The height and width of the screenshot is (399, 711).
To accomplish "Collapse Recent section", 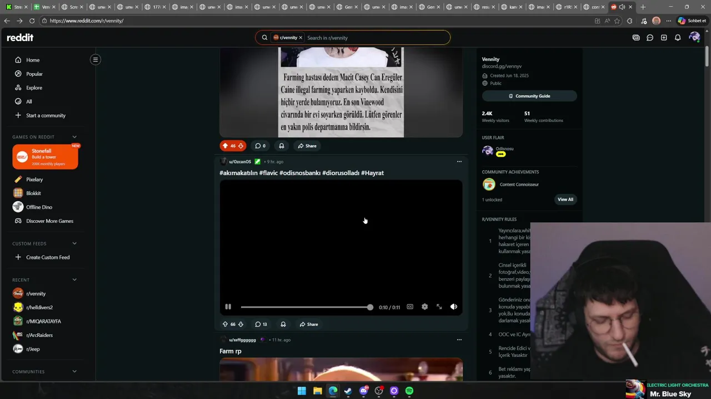I will [x=74, y=280].
